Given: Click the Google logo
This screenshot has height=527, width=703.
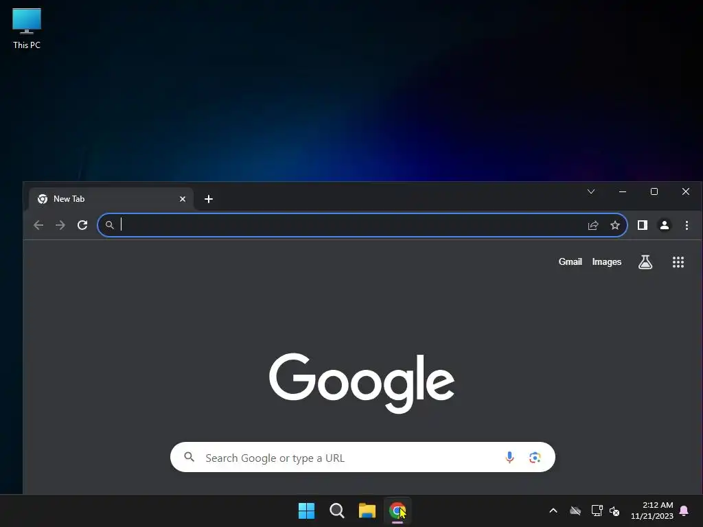Looking at the screenshot, I should [x=362, y=382].
